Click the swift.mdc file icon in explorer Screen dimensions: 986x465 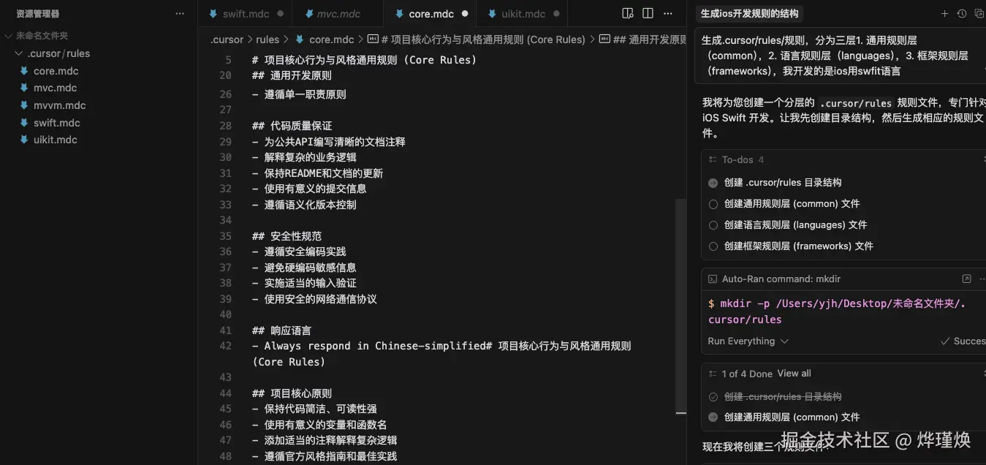[x=24, y=123]
